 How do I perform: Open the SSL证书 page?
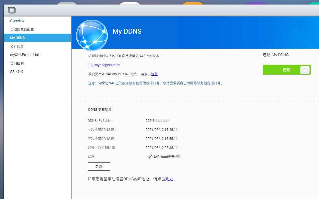(x=17, y=72)
